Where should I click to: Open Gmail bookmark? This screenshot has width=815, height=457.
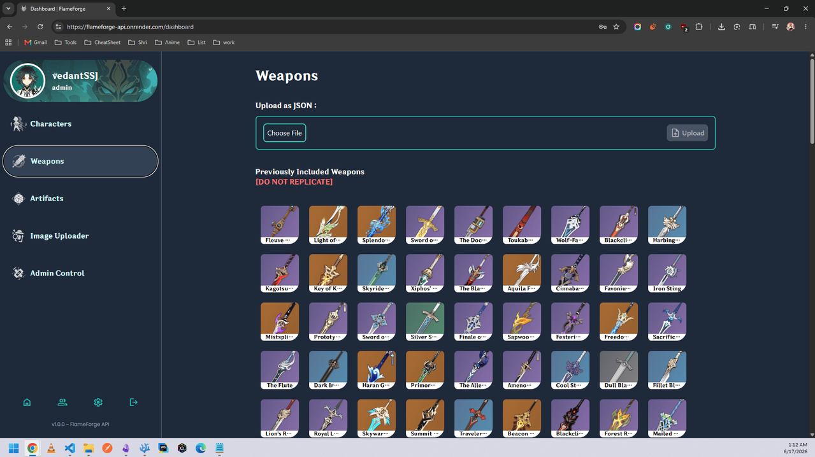click(36, 43)
